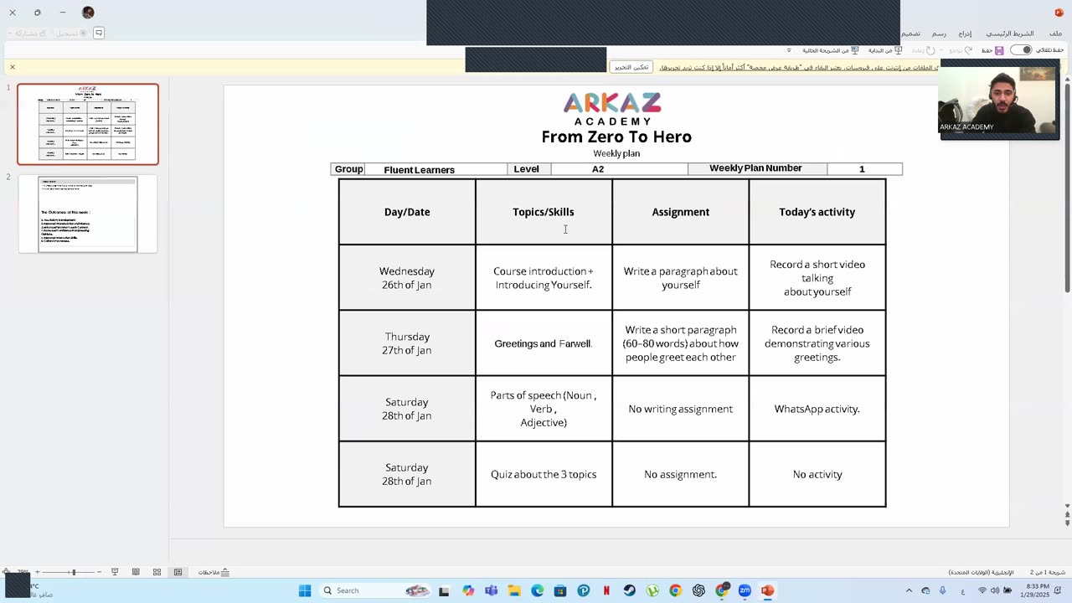
Task: Click the 'Today's activity' column header
Action: point(817,212)
